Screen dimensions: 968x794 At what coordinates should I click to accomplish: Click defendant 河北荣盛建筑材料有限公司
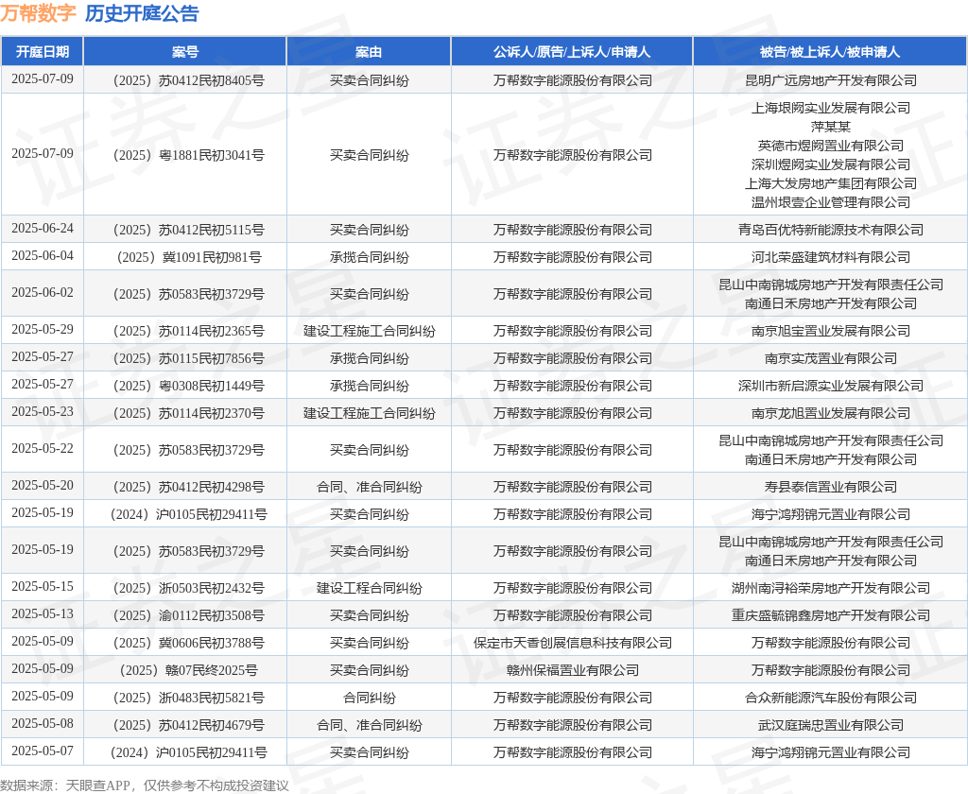point(830,257)
